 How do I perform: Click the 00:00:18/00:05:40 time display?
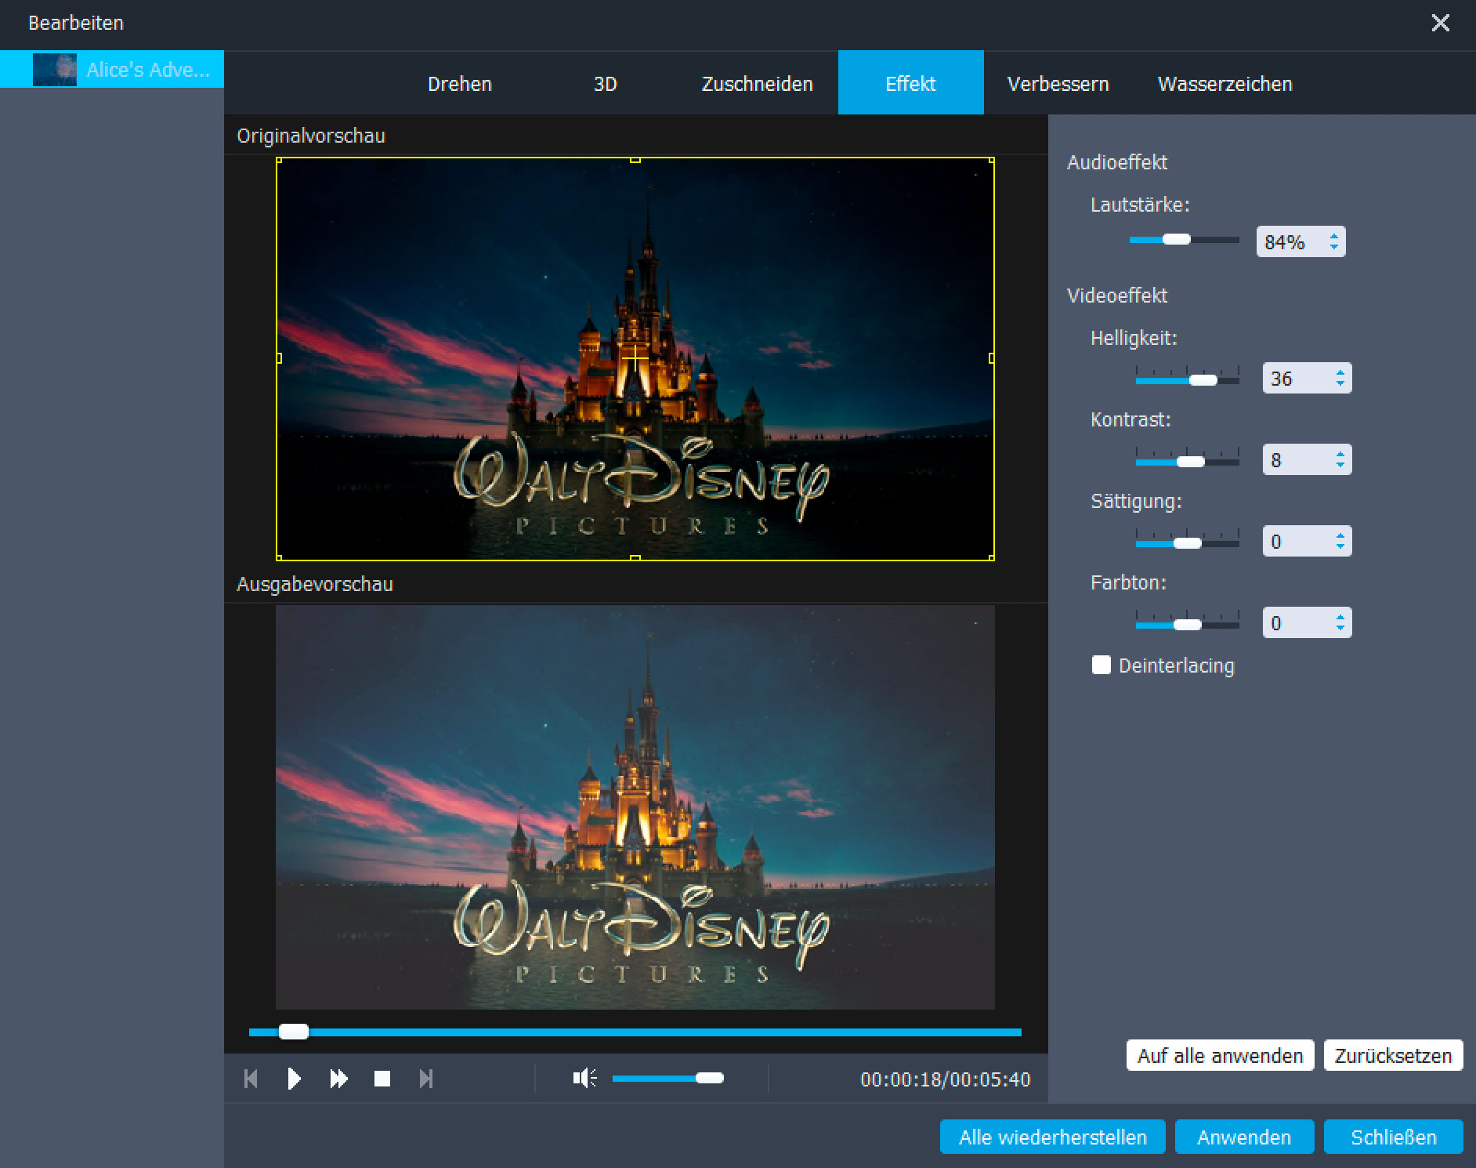pos(945,1079)
